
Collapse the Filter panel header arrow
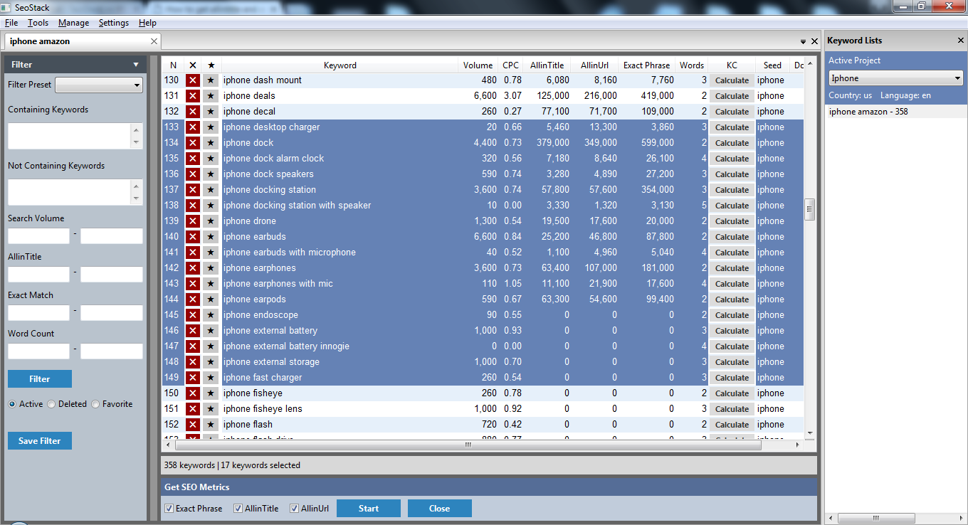(136, 65)
